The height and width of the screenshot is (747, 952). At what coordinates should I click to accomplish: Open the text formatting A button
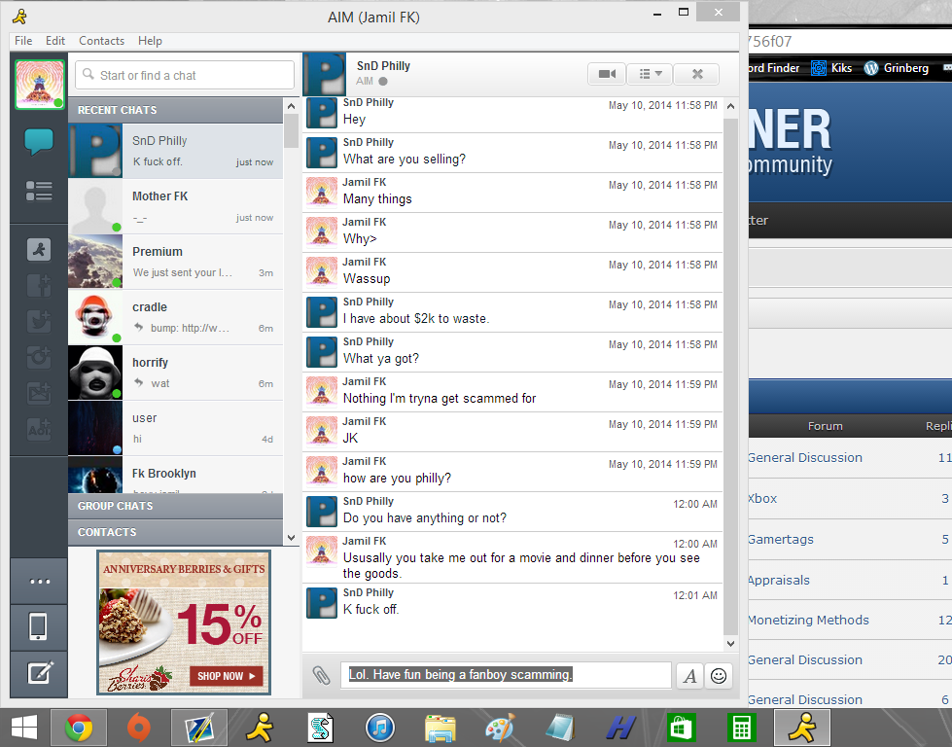click(x=689, y=676)
